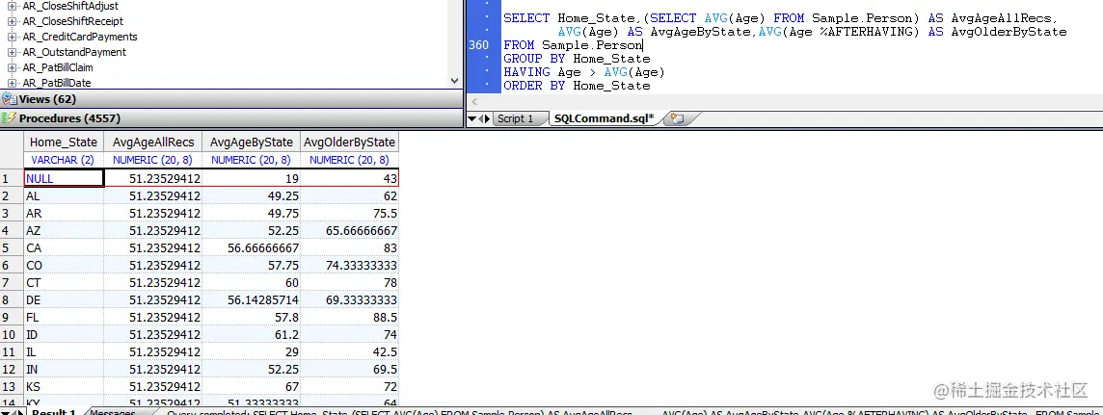Click the Procedures lightning icon
Screen dimensions: 1103x415
click(x=9, y=118)
